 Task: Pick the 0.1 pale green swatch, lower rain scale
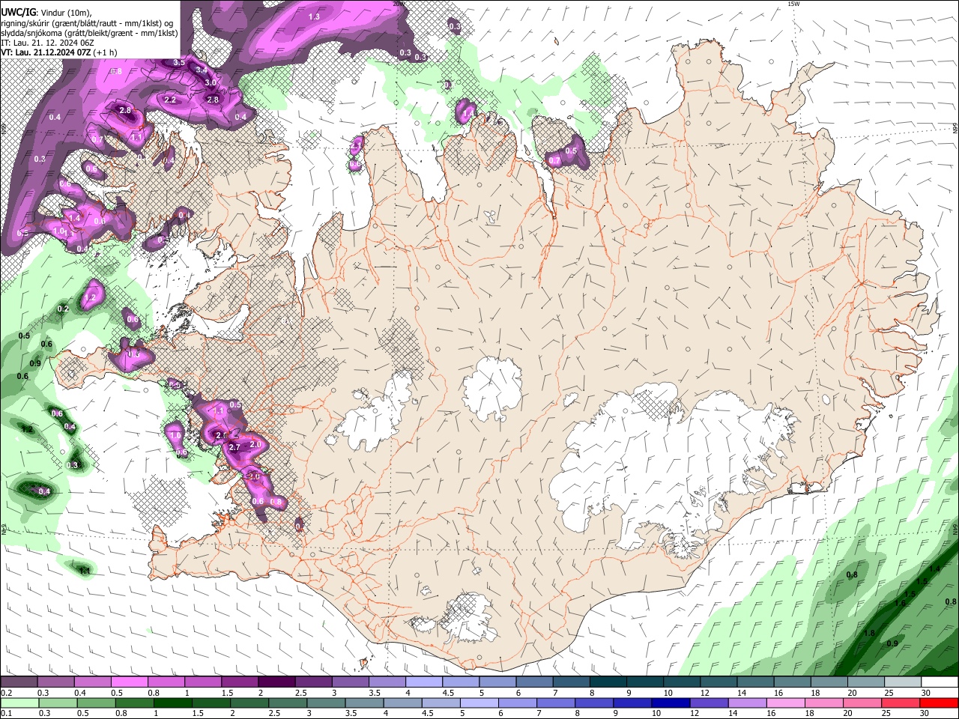coord(18,703)
